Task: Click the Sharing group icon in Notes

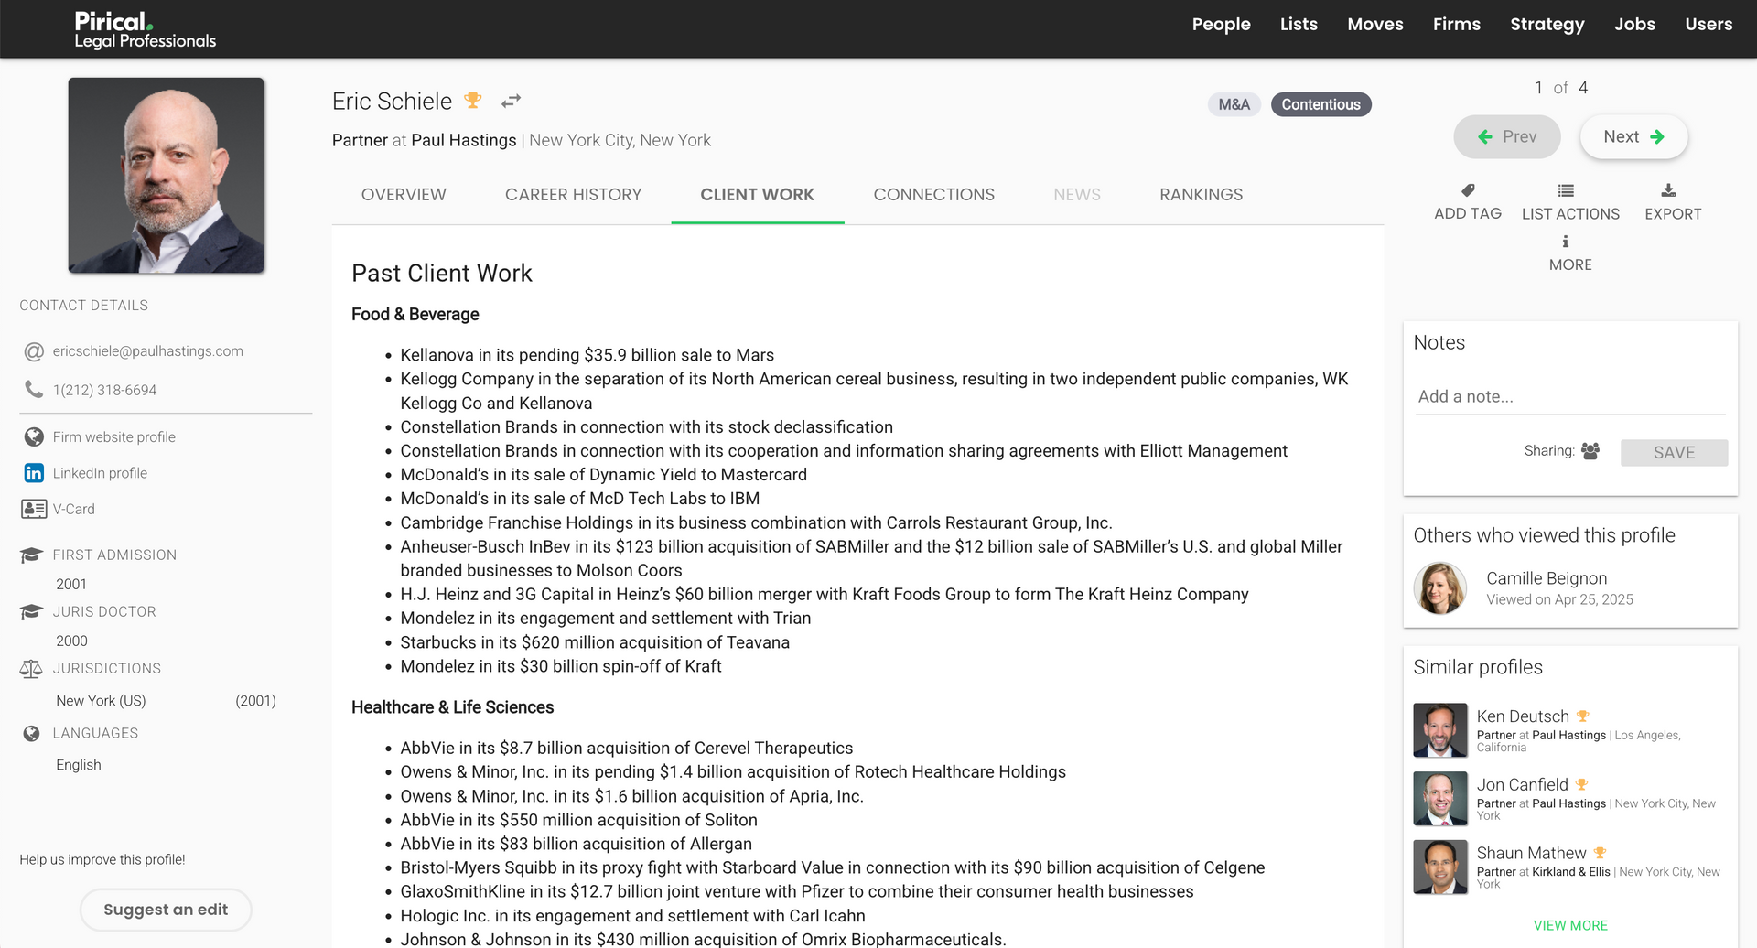Action: click(x=1590, y=451)
